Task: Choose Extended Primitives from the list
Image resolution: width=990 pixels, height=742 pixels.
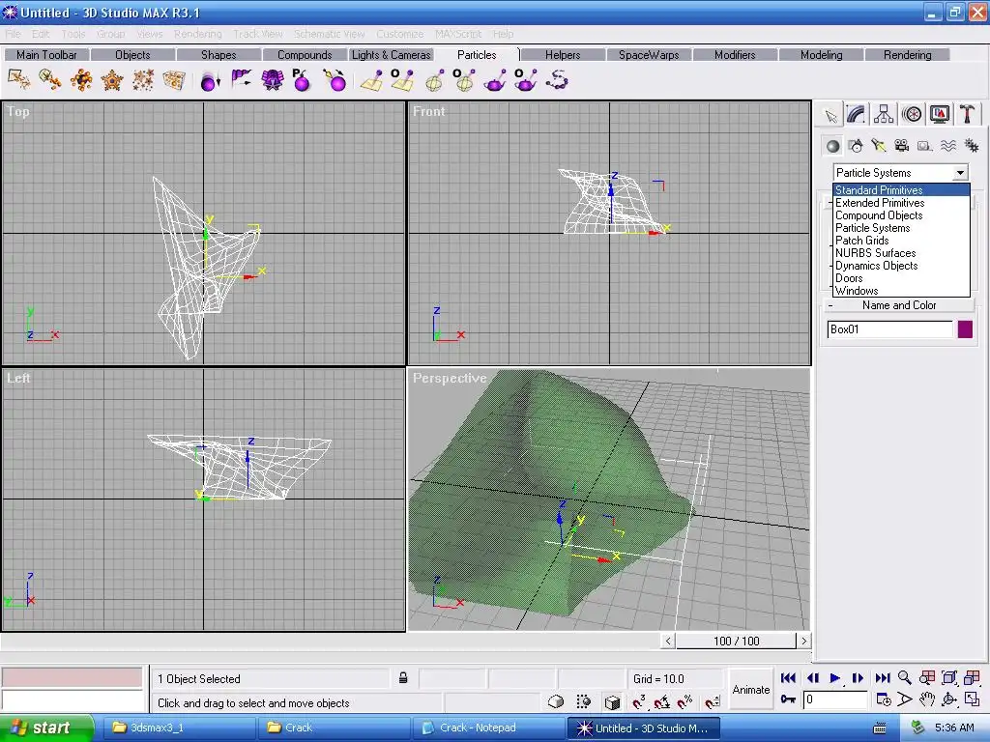Action: [x=901, y=203]
